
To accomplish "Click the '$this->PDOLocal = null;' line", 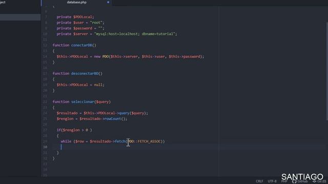I will coord(80,85).
